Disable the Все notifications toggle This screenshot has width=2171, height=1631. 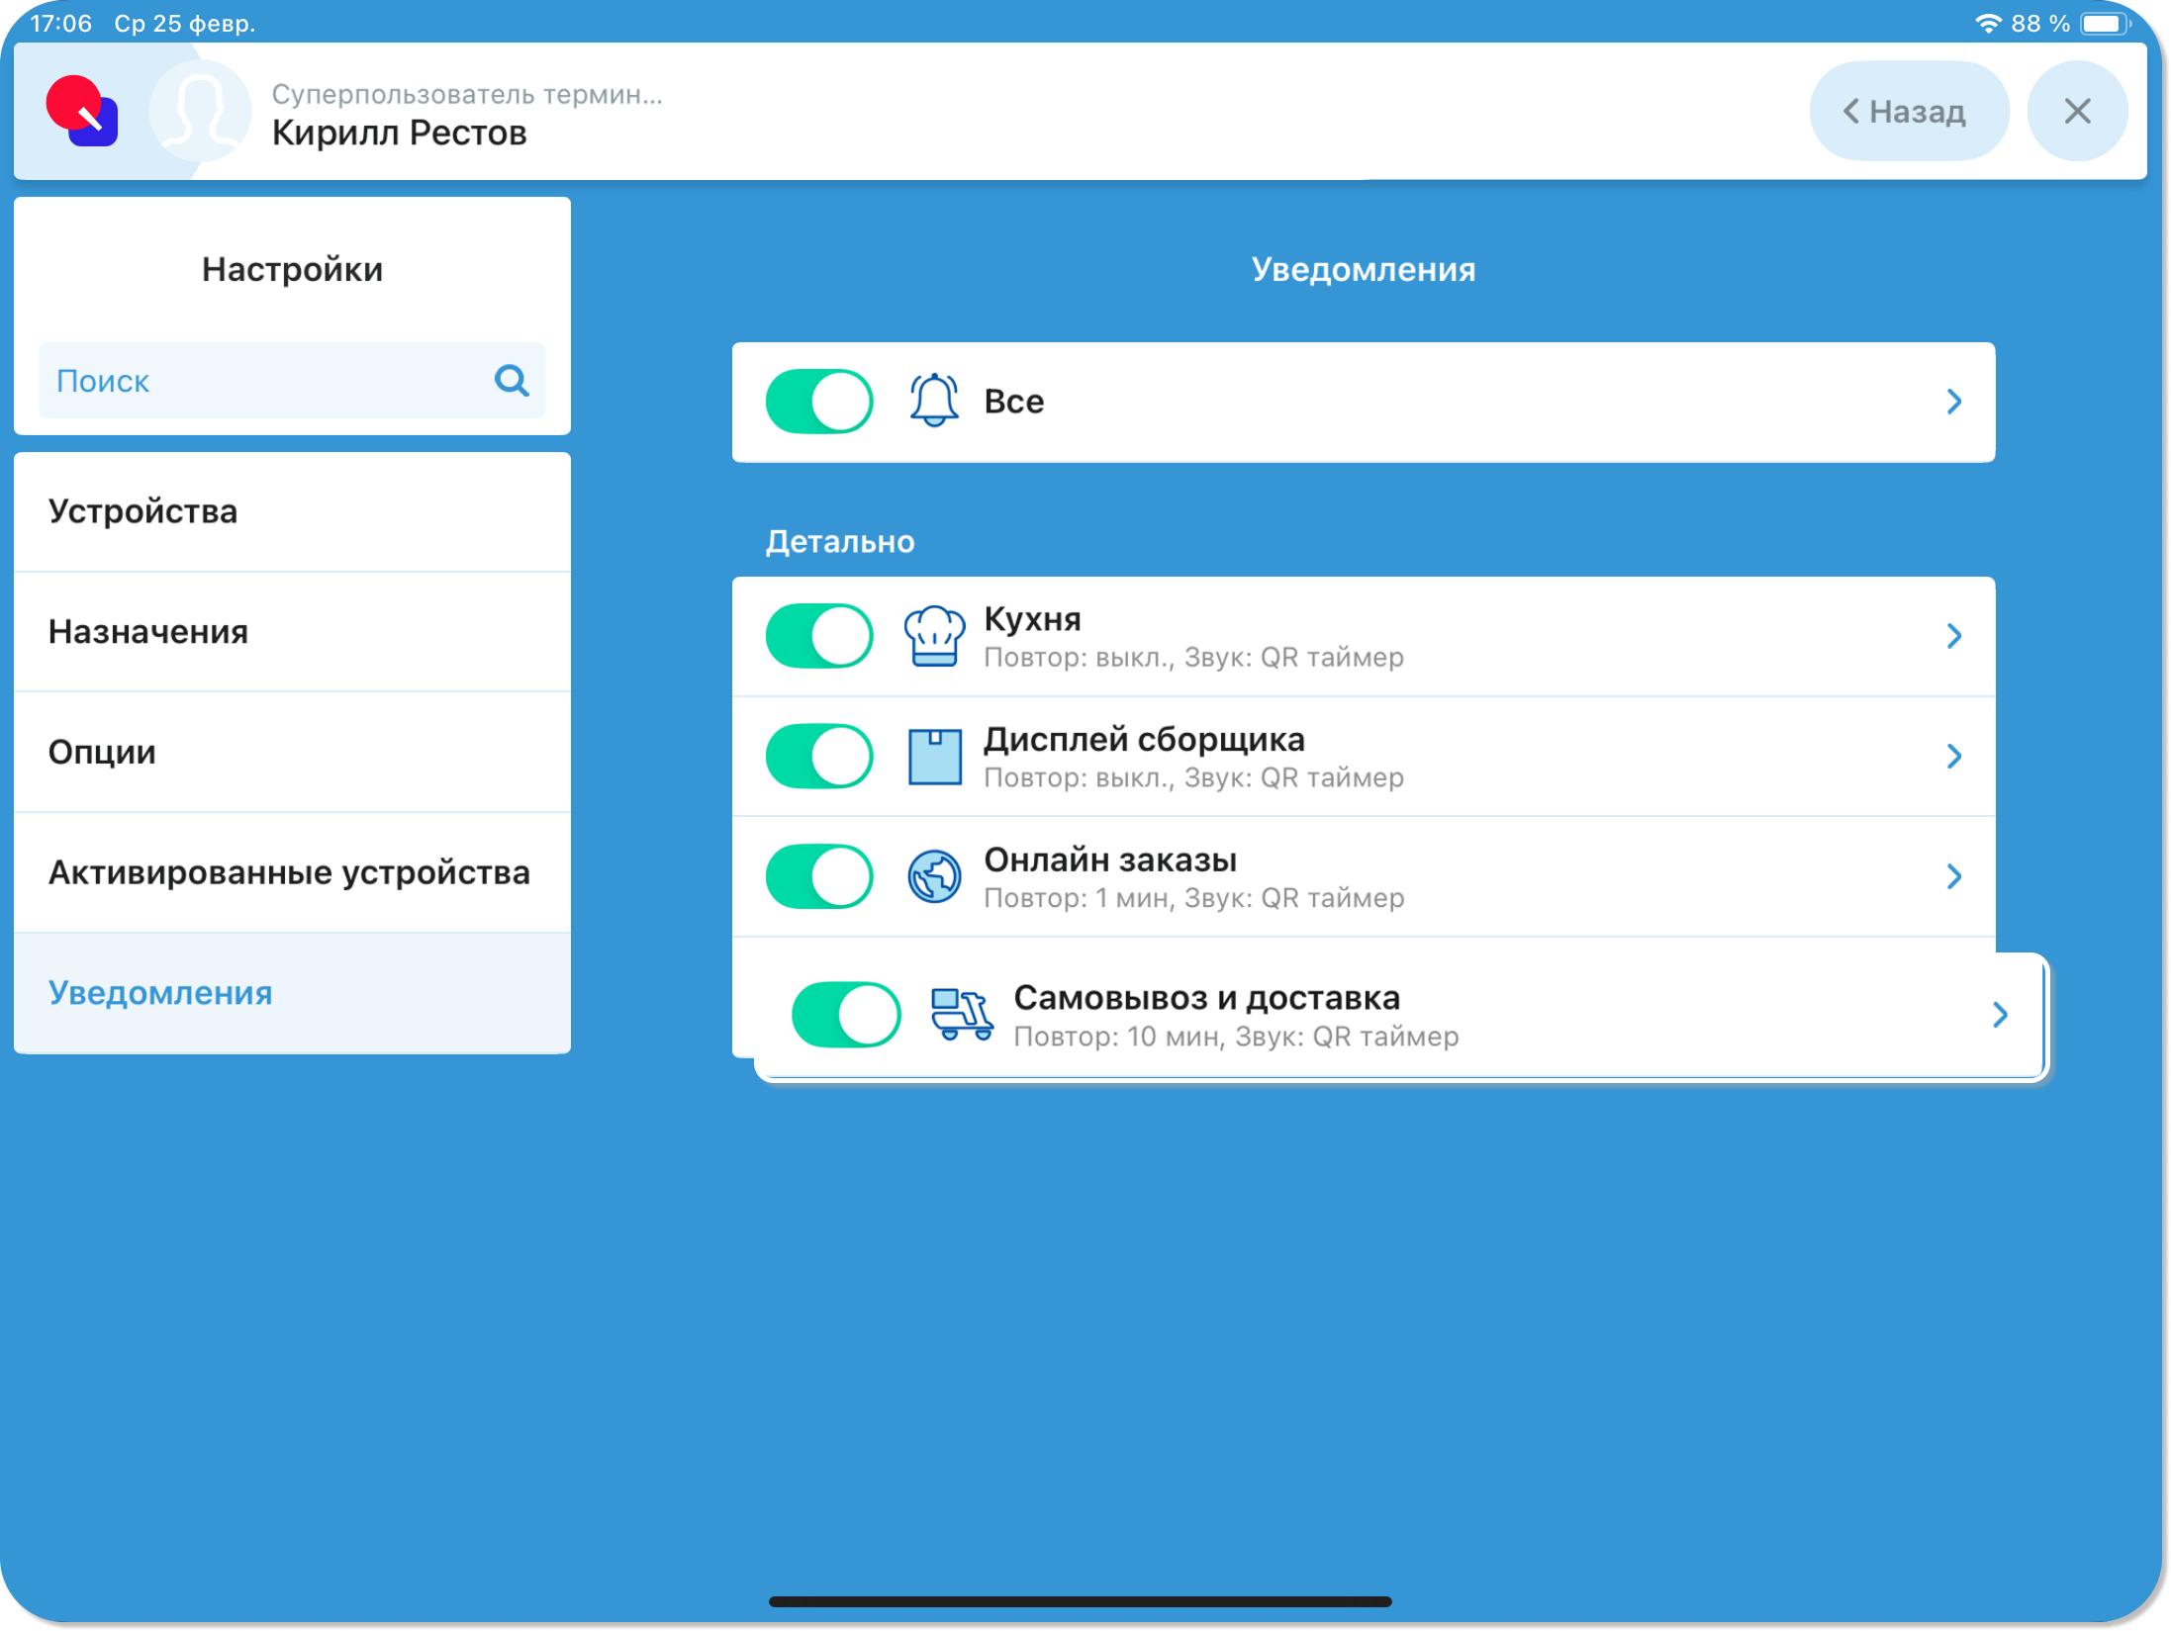tap(819, 401)
